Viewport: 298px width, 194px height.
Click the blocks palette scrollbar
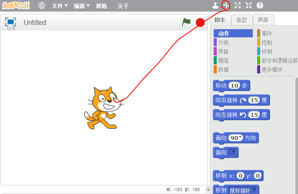point(297,136)
